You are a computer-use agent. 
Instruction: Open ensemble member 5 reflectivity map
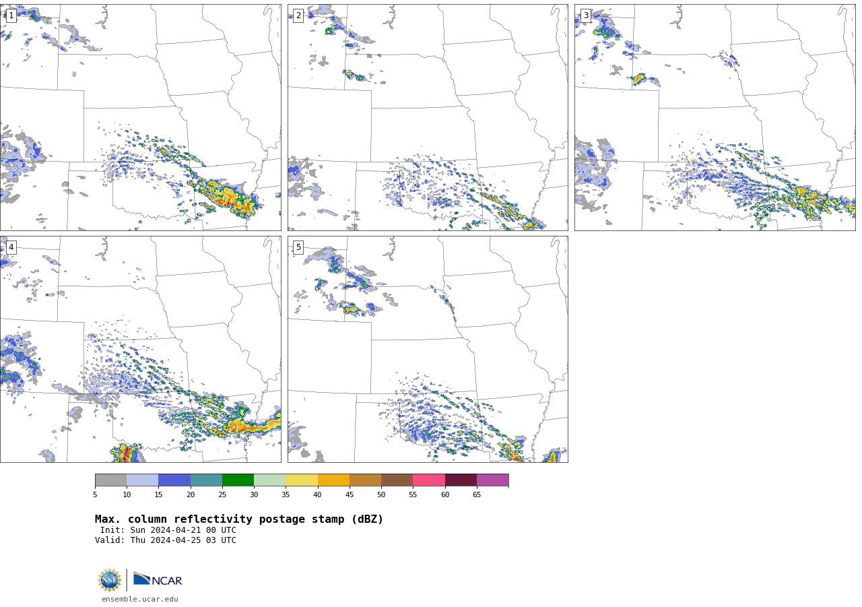428,349
